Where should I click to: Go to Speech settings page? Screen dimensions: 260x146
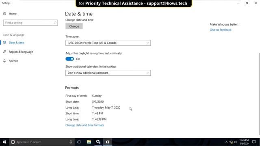[13, 61]
